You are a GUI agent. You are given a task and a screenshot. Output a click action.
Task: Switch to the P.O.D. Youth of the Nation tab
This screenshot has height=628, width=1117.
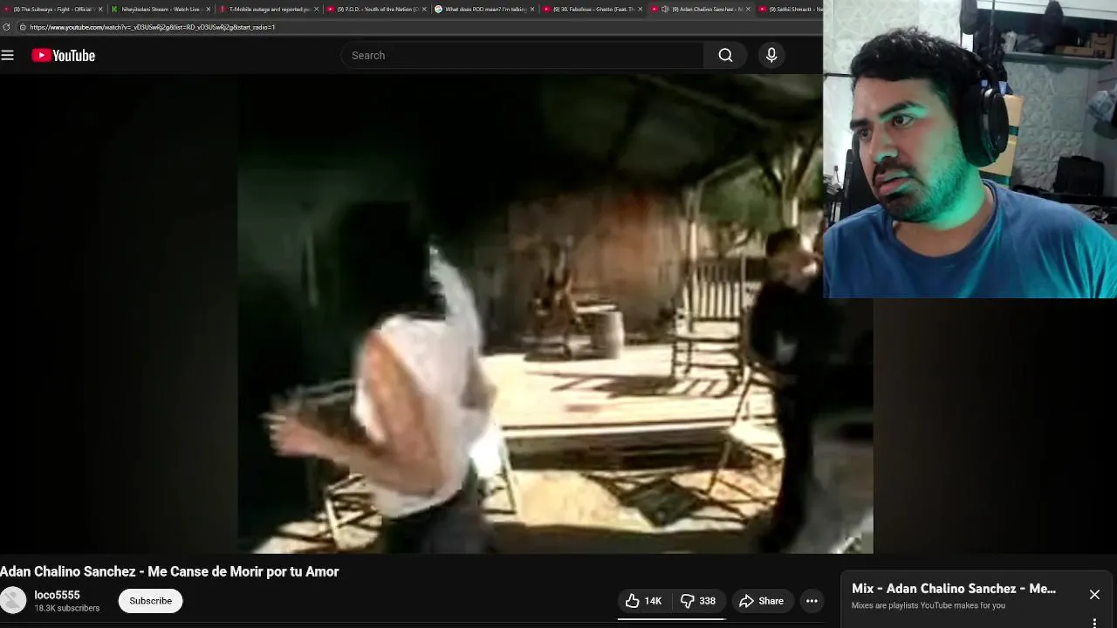[375, 9]
